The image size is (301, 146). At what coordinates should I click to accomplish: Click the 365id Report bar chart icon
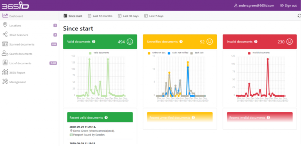tap(5, 72)
